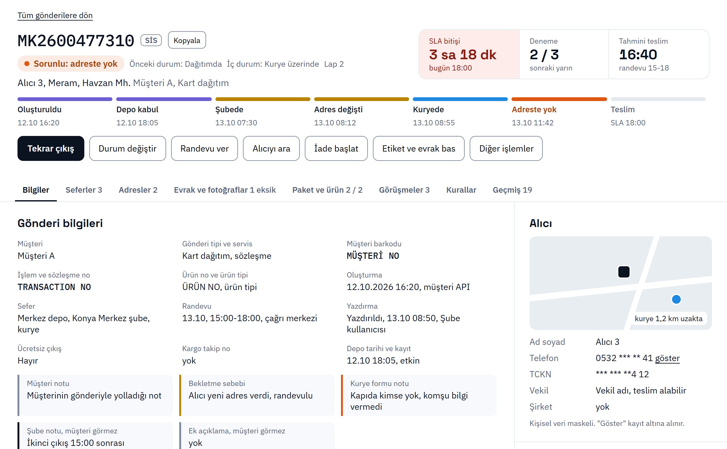727x449 pixels.
Task: Open Görüşmeler 3 tab
Action: [x=404, y=190]
